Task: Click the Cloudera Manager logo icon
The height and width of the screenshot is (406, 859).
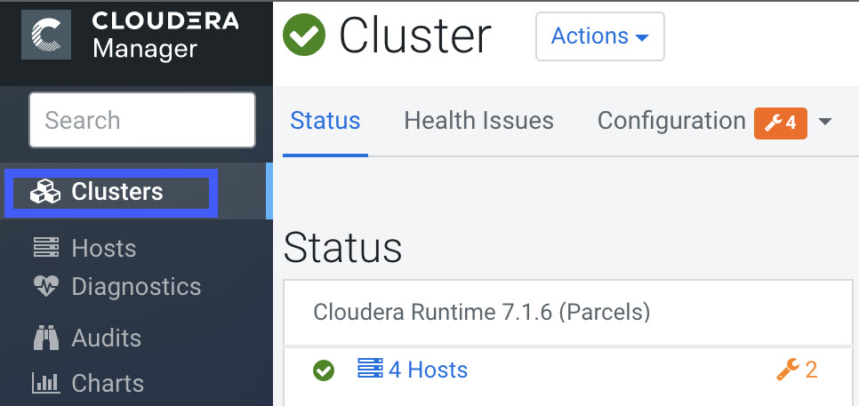Action: 46,35
